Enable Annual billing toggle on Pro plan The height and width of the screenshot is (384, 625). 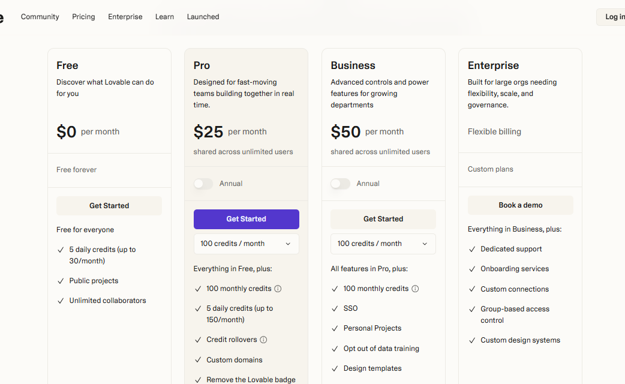tap(203, 184)
